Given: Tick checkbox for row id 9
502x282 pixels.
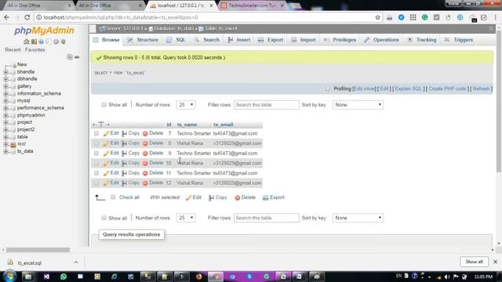Looking at the screenshot, I should click(x=96, y=154).
